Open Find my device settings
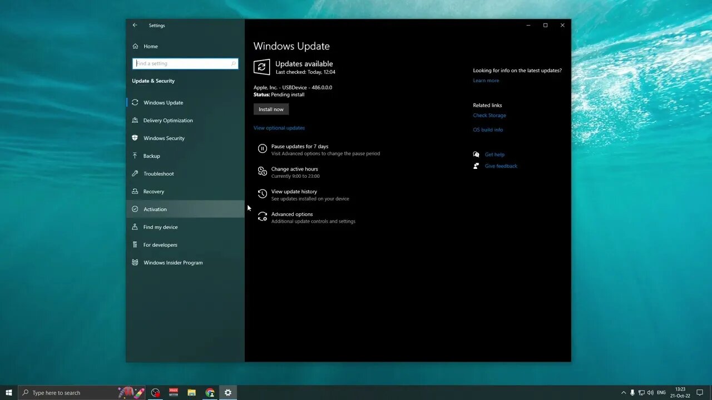712x400 pixels. click(185, 227)
